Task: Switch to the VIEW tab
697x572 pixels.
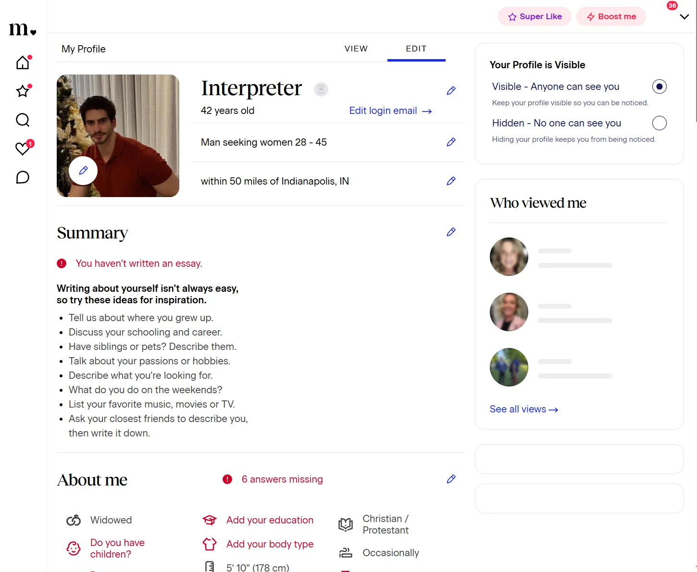Action: (356, 49)
